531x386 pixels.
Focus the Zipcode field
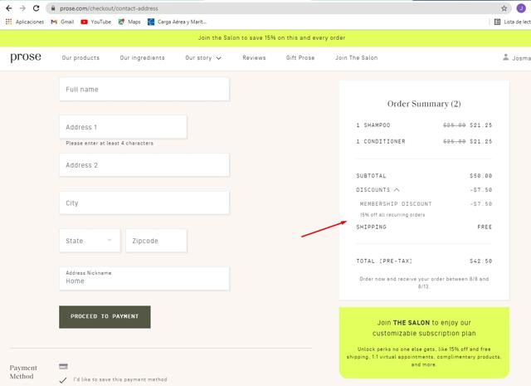point(156,241)
